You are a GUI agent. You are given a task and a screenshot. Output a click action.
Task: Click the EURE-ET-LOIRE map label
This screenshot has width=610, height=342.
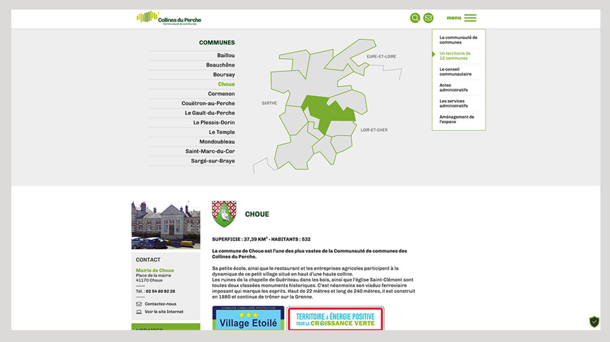tap(382, 56)
